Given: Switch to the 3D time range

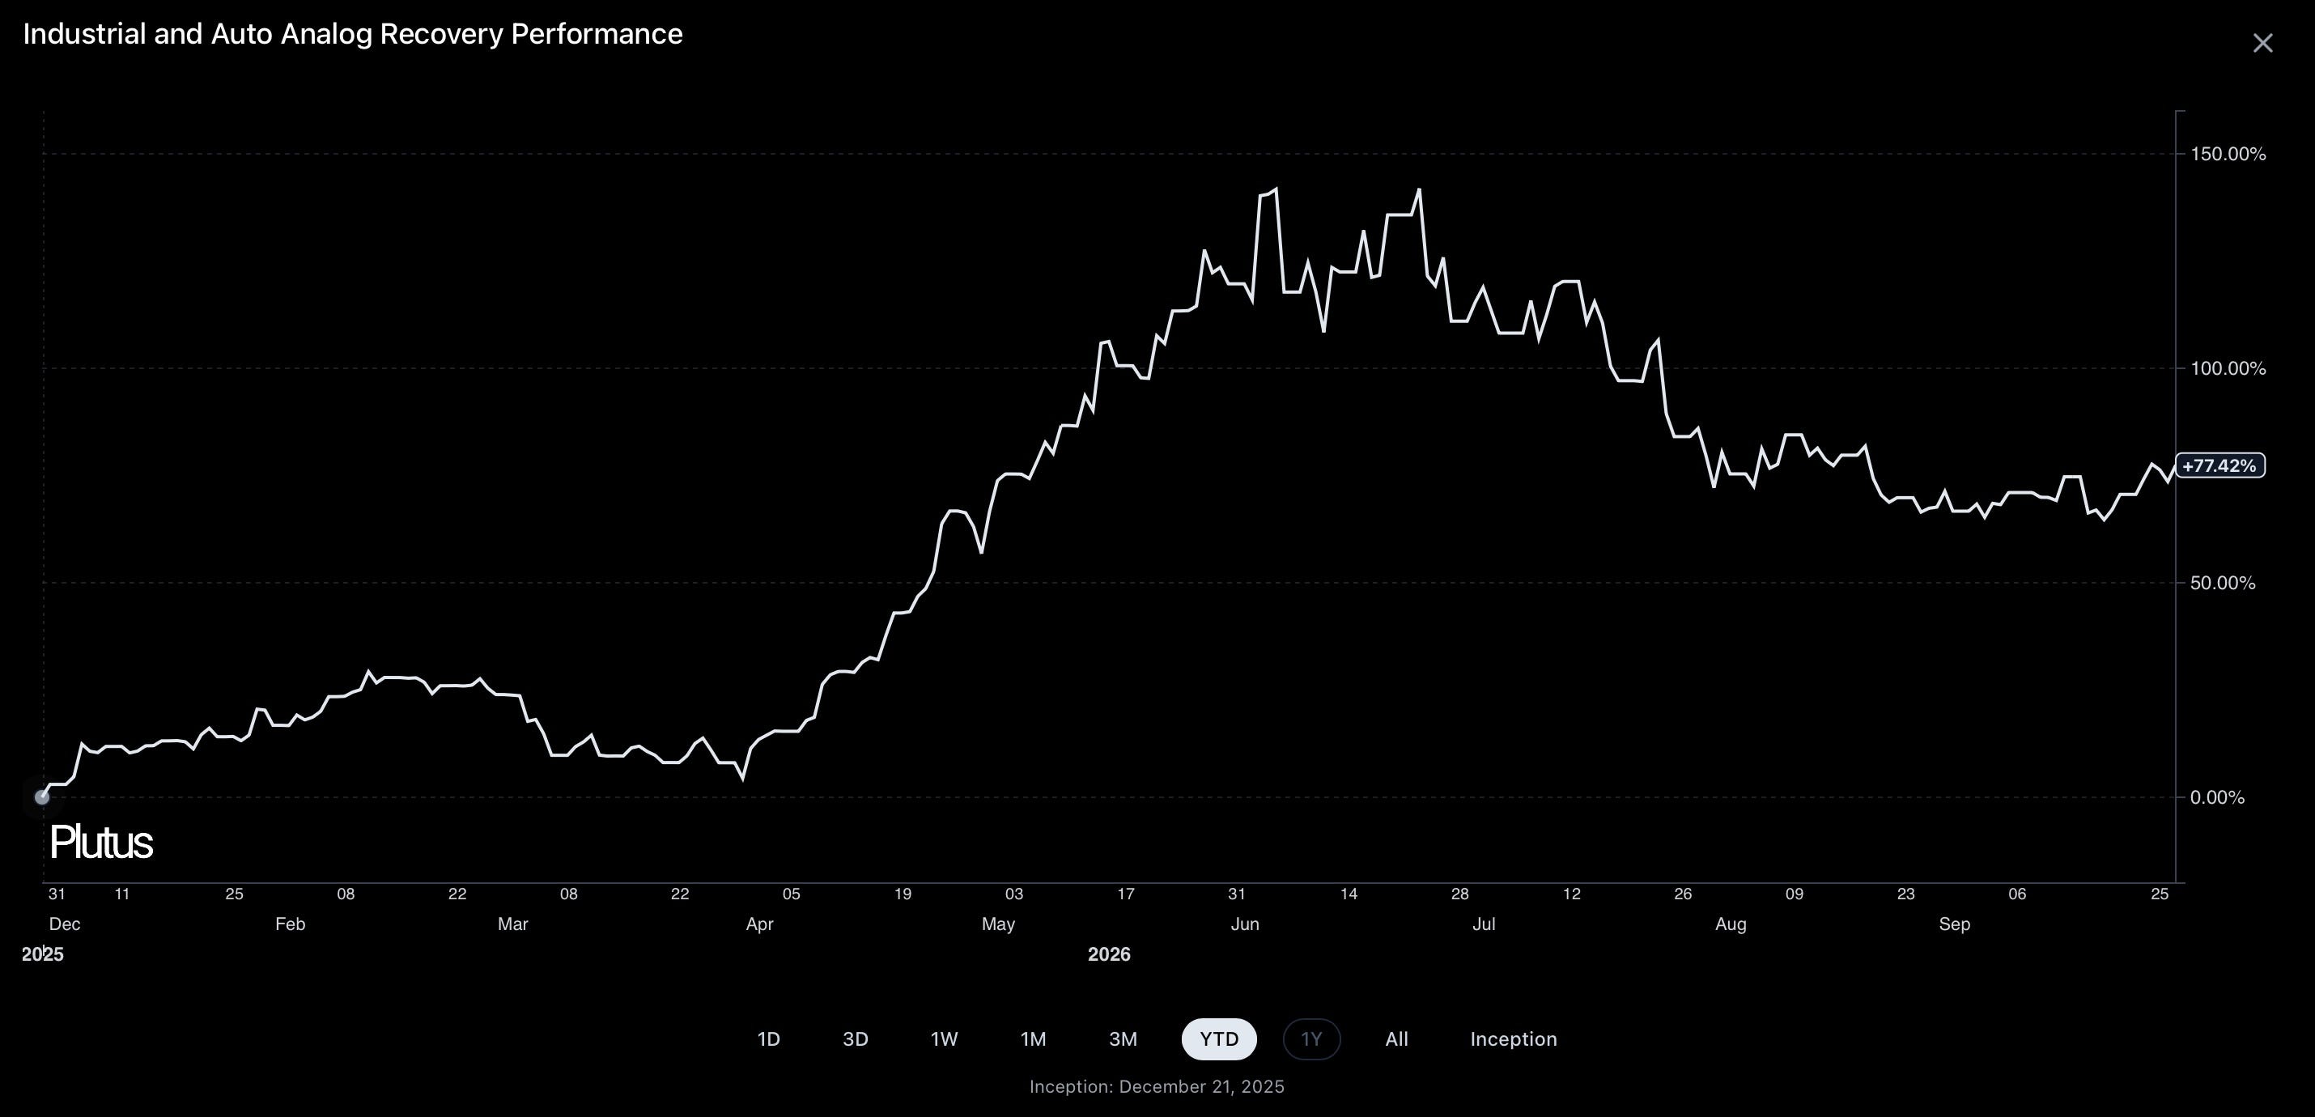Looking at the screenshot, I should click(x=856, y=1038).
